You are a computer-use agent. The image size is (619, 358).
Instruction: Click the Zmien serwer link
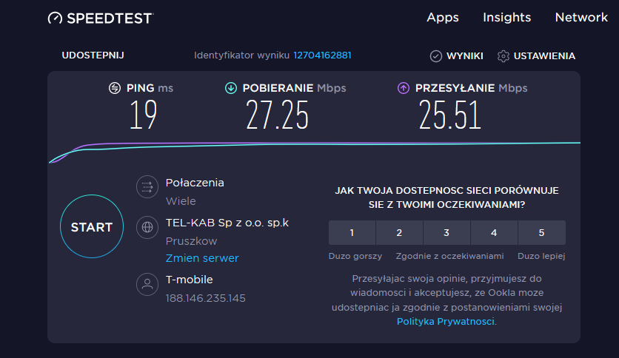[202, 258]
